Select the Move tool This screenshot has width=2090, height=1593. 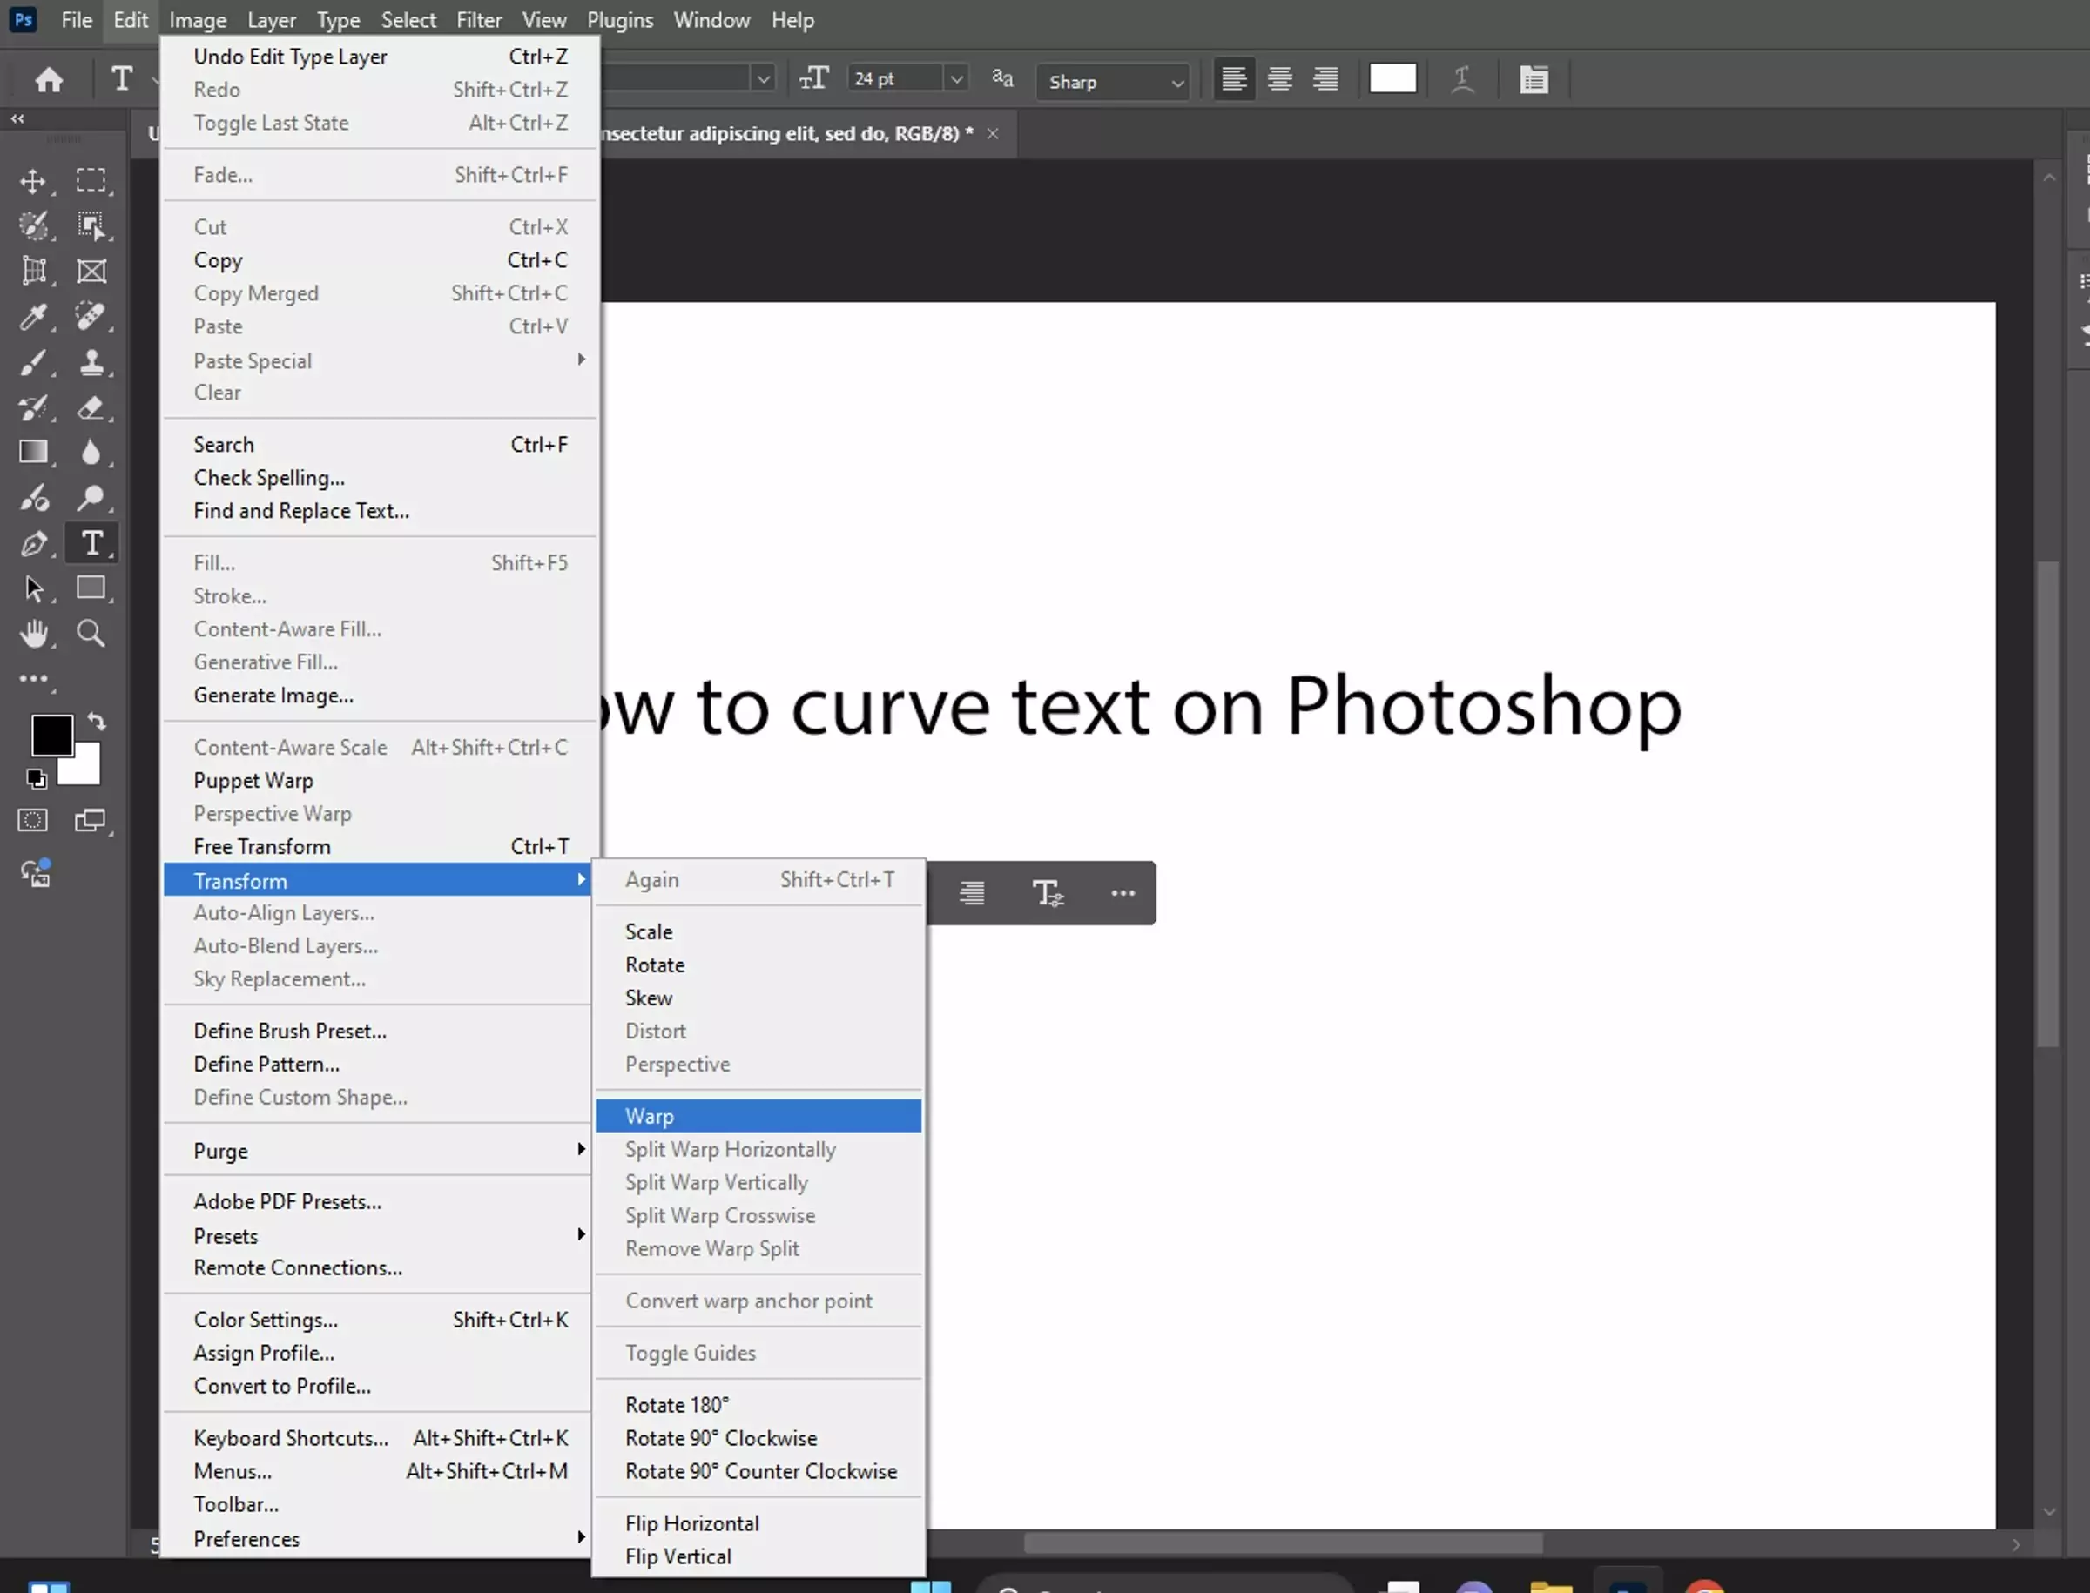click(35, 181)
